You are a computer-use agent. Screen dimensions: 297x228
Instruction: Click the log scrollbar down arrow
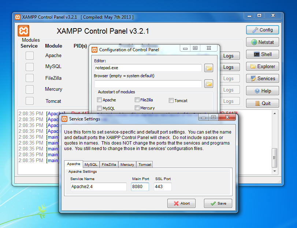(275, 171)
